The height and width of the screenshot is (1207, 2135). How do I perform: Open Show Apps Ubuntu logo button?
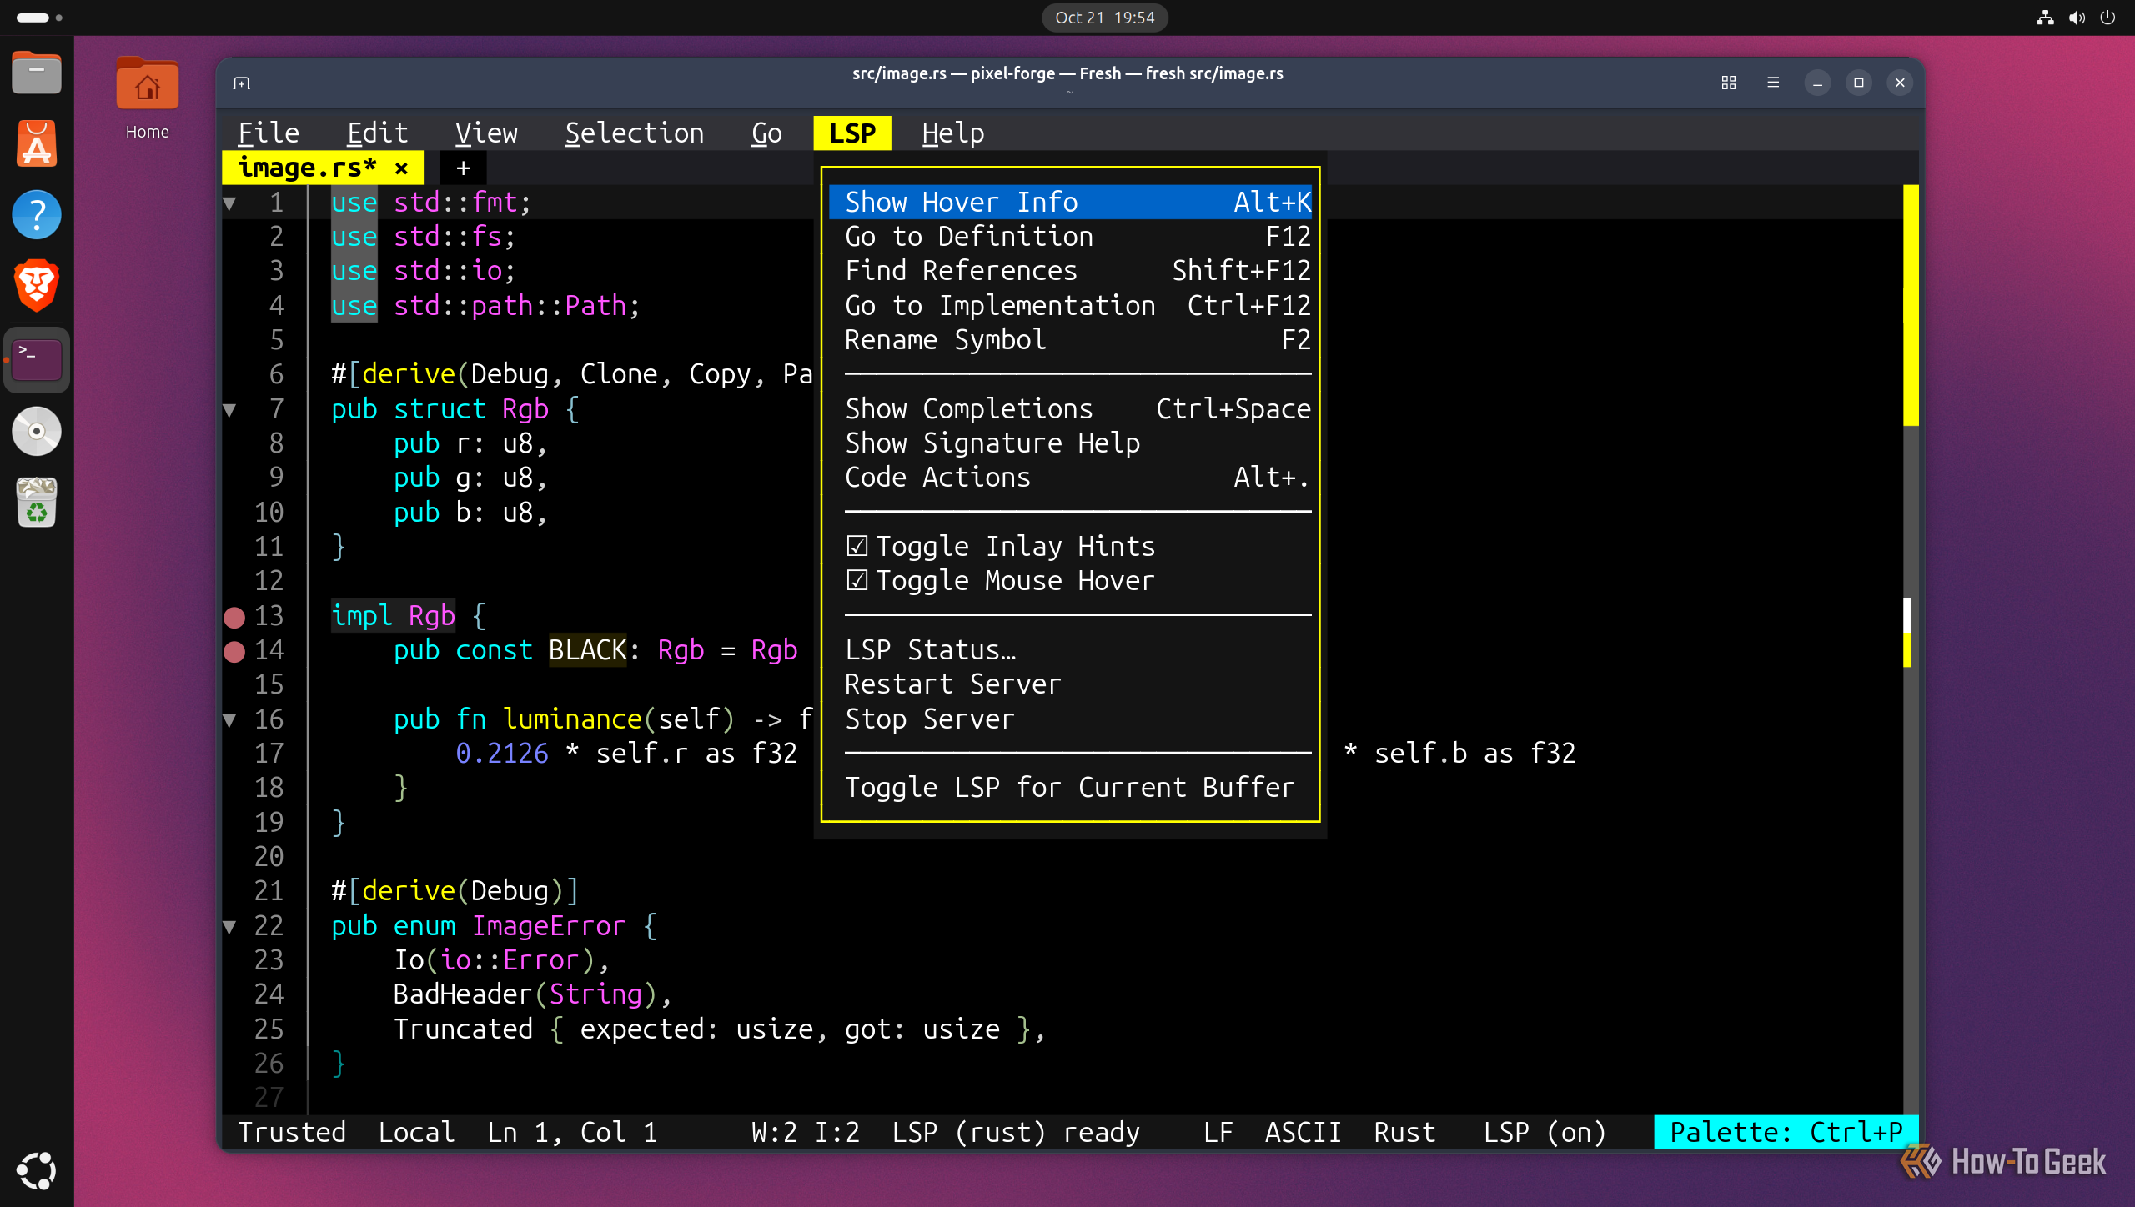click(37, 1170)
